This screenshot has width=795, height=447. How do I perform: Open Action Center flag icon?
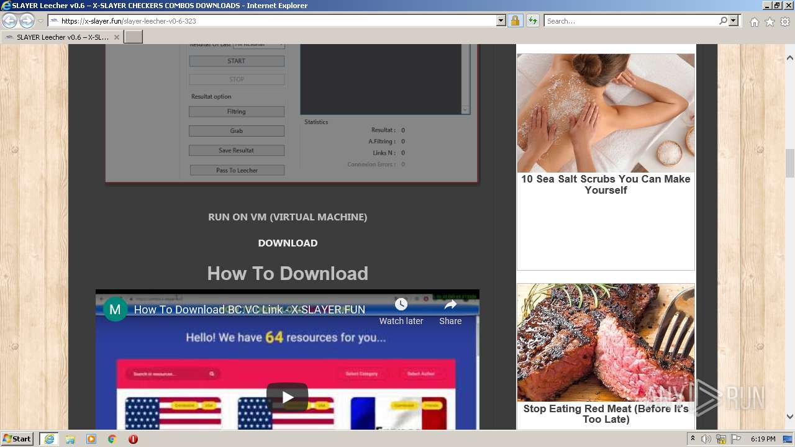tap(736, 439)
